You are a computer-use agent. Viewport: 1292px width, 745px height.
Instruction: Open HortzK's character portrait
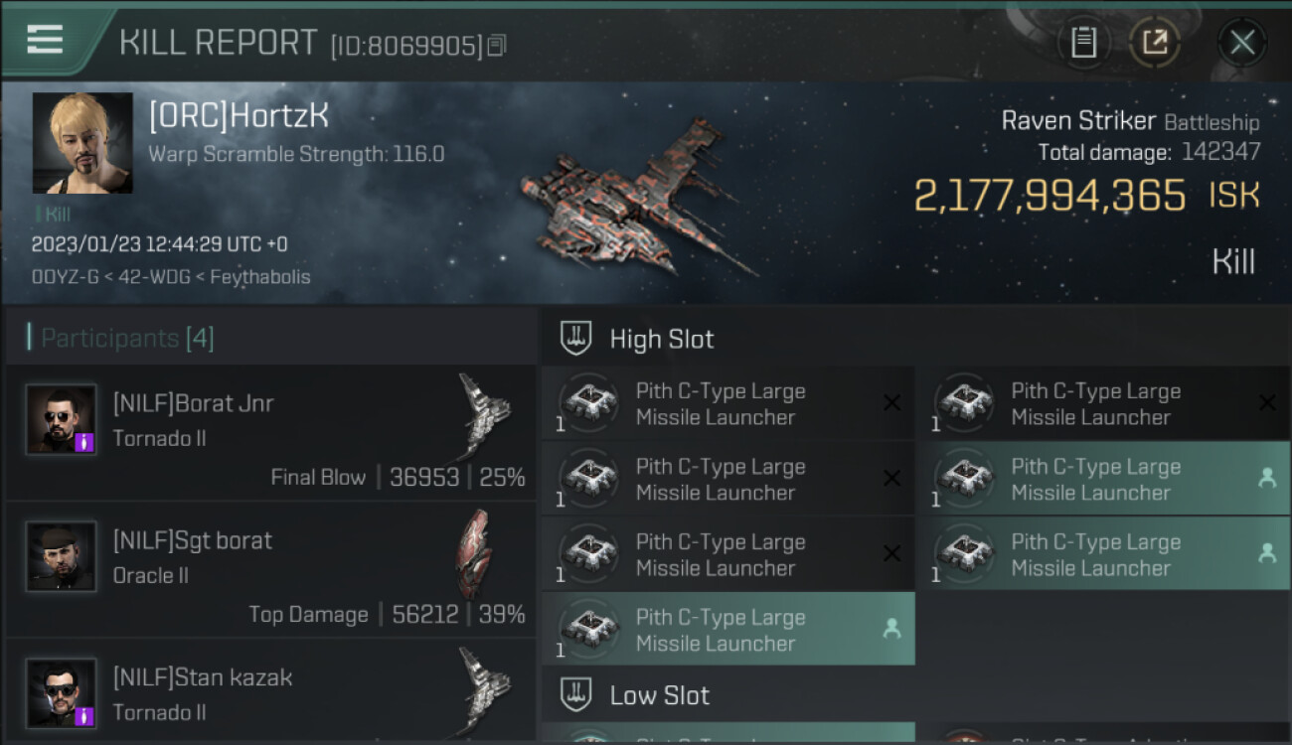click(x=82, y=143)
